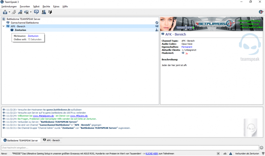Screen dimensions: 265x156
Task: Click the 'Verbunden als Zenturion' status text
Action: [247, 154]
